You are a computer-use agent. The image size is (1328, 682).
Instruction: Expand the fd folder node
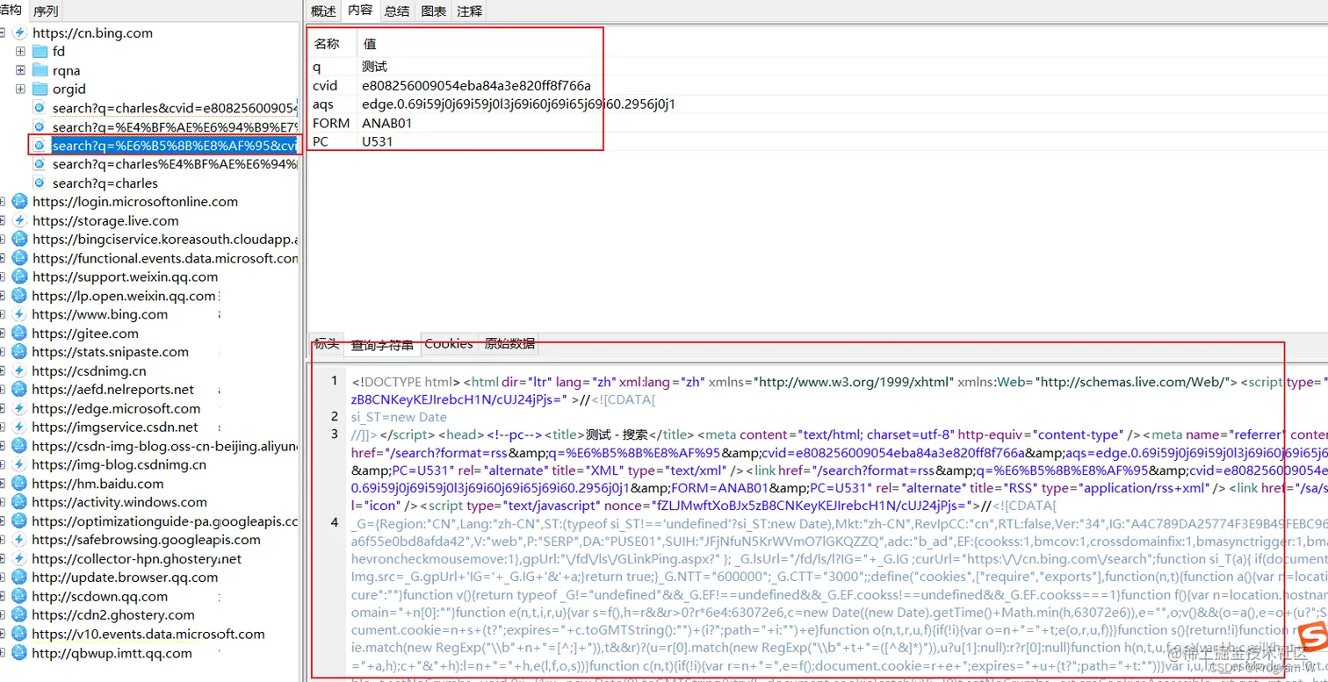tap(20, 52)
